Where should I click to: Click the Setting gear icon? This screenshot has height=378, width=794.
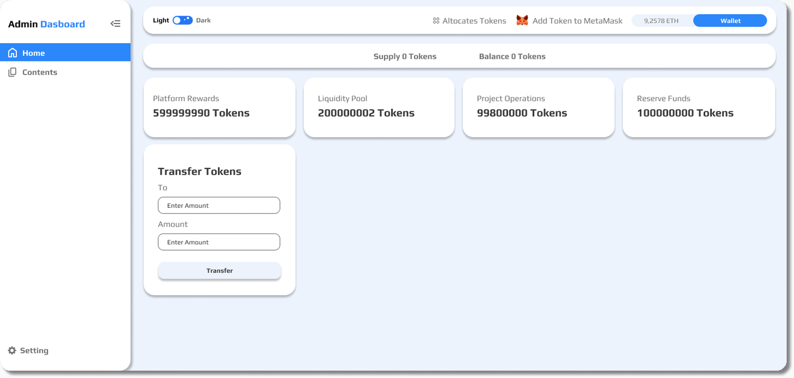click(12, 350)
